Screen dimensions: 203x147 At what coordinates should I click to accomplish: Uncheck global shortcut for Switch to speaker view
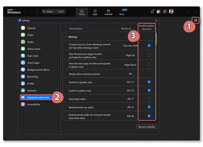pos(149,82)
